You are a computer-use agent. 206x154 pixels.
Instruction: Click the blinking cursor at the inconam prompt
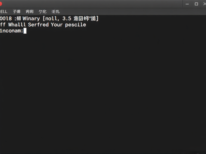25,31
